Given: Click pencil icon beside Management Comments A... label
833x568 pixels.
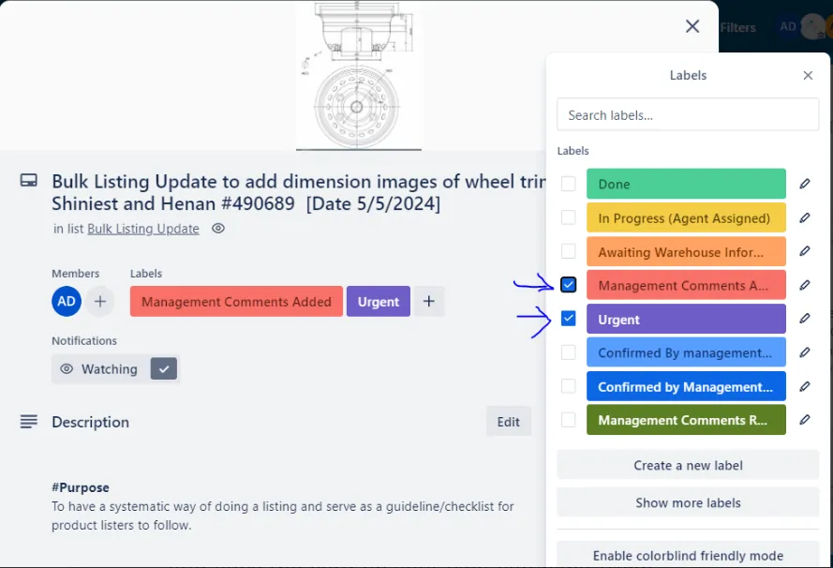Looking at the screenshot, I should pyautogui.click(x=804, y=285).
